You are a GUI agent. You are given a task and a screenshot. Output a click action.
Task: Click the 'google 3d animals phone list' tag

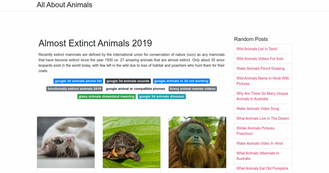click(x=78, y=81)
